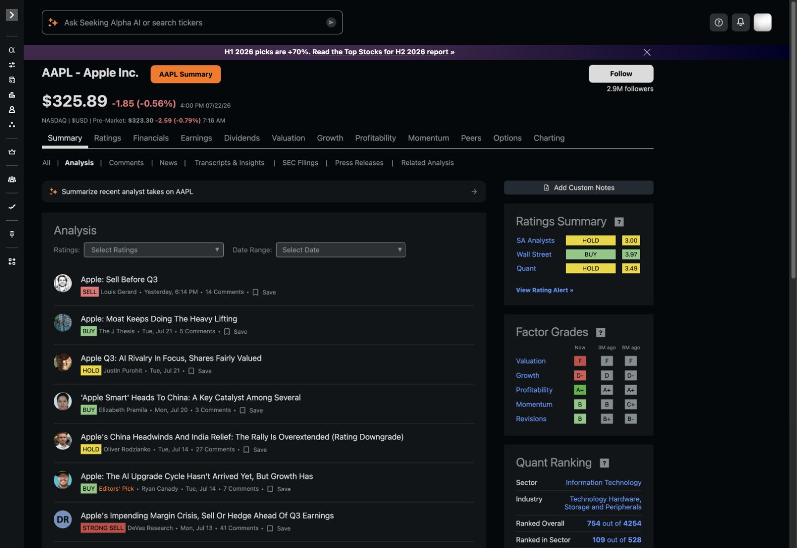Open the notifications bell icon

click(741, 23)
